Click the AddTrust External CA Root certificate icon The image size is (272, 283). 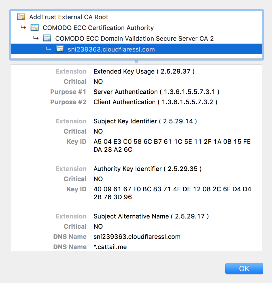click(x=21, y=17)
